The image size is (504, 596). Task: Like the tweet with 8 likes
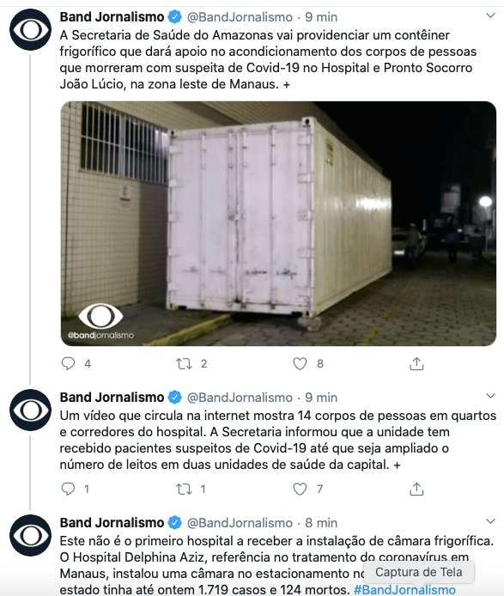(x=300, y=364)
